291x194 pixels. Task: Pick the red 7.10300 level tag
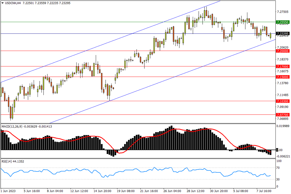click(282, 101)
